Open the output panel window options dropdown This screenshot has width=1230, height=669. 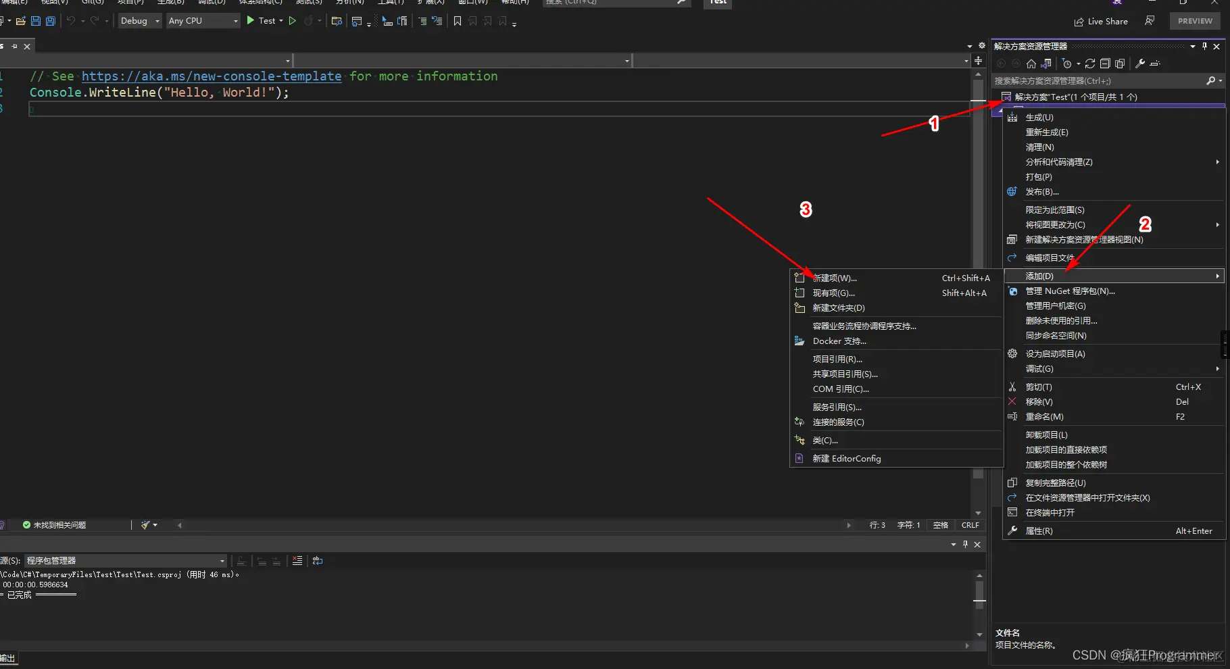[954, 544]
